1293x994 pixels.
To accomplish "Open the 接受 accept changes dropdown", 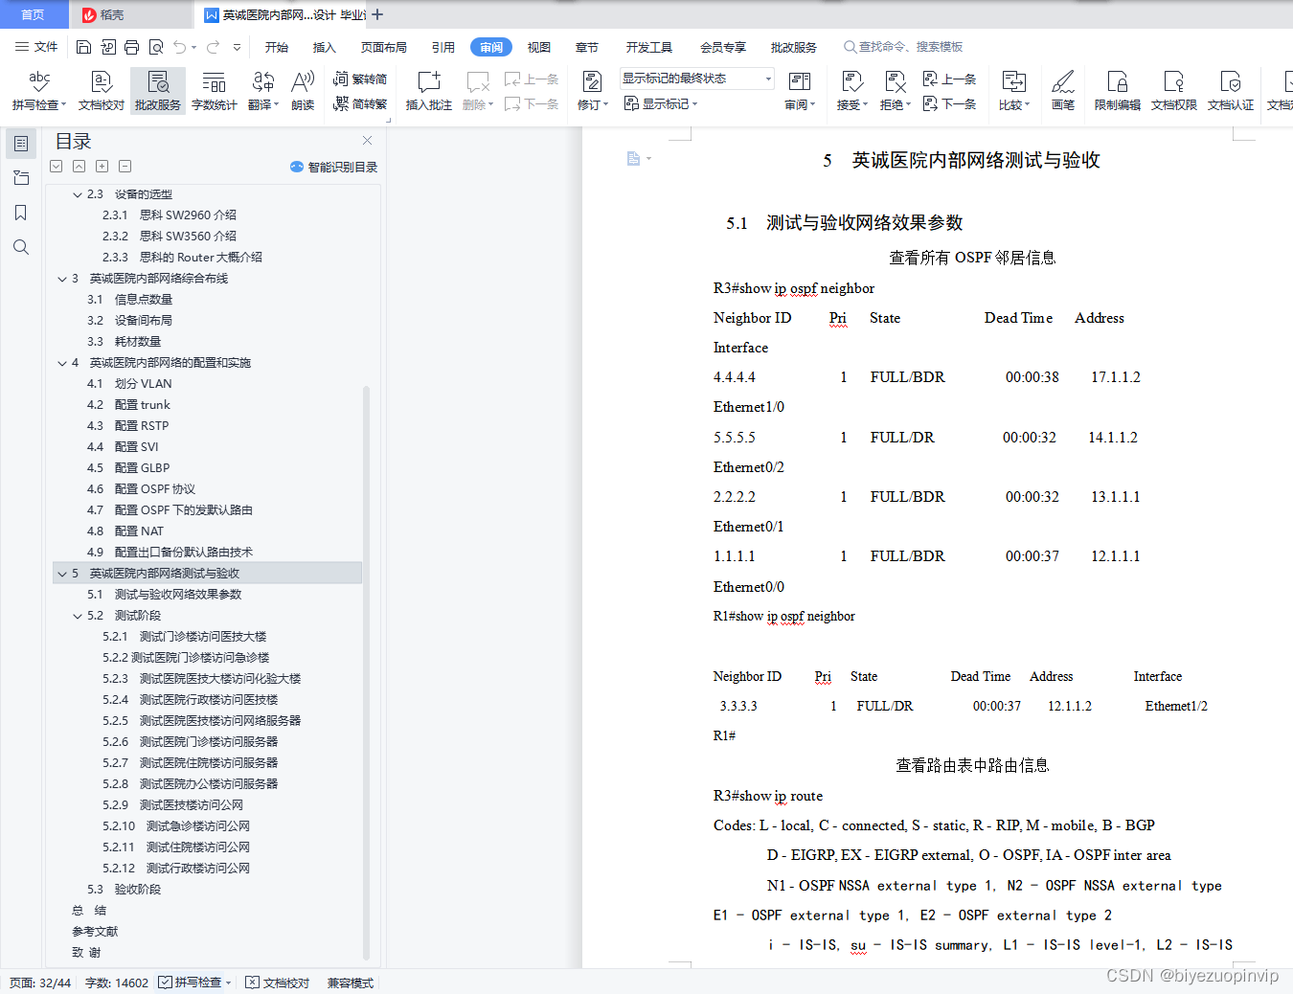I will point(851,92).
